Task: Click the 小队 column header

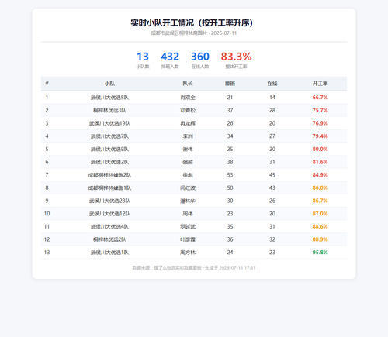Action: (x=109, y=84)
